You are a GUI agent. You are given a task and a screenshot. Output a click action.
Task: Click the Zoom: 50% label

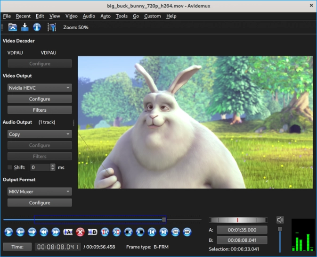pos(76,27)
